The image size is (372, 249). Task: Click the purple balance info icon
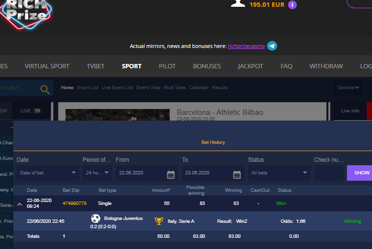292,5
